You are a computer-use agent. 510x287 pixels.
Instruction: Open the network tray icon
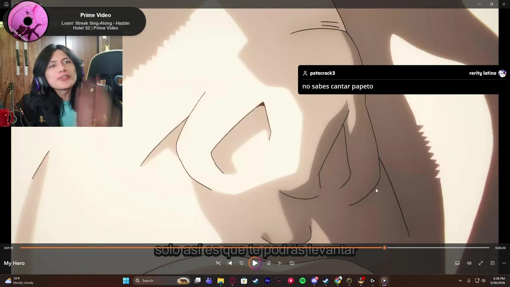point(477,281)
